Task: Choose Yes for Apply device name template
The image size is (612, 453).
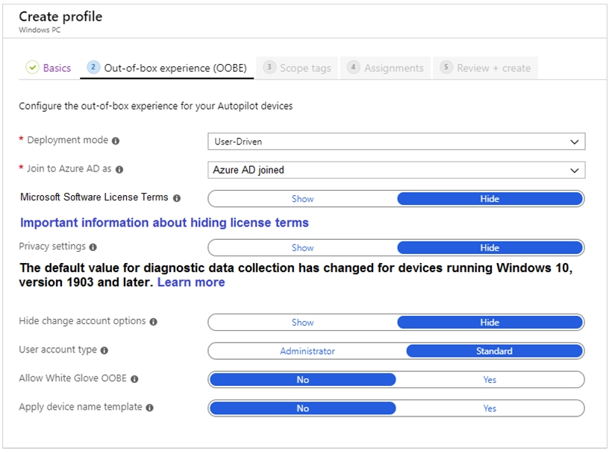Action: (x=489, y=408)
